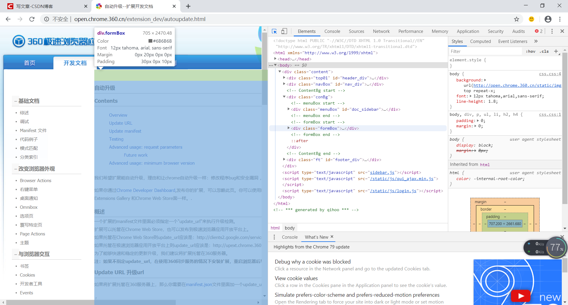Image resolution: width=568 pixels, height=305 pixels.
Task: Bookmark this page with the star icon
Action: click(x=517, y=19)
